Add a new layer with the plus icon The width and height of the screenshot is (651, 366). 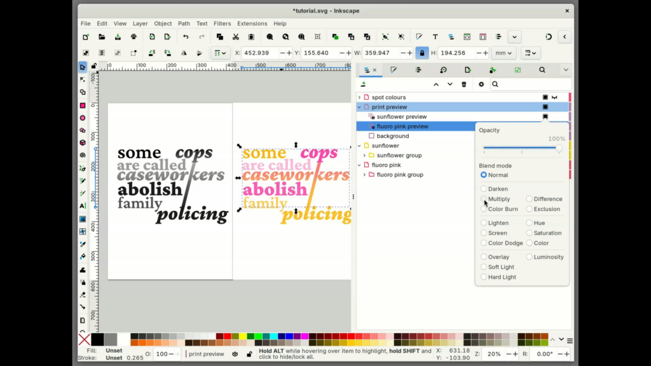point(363,84)
